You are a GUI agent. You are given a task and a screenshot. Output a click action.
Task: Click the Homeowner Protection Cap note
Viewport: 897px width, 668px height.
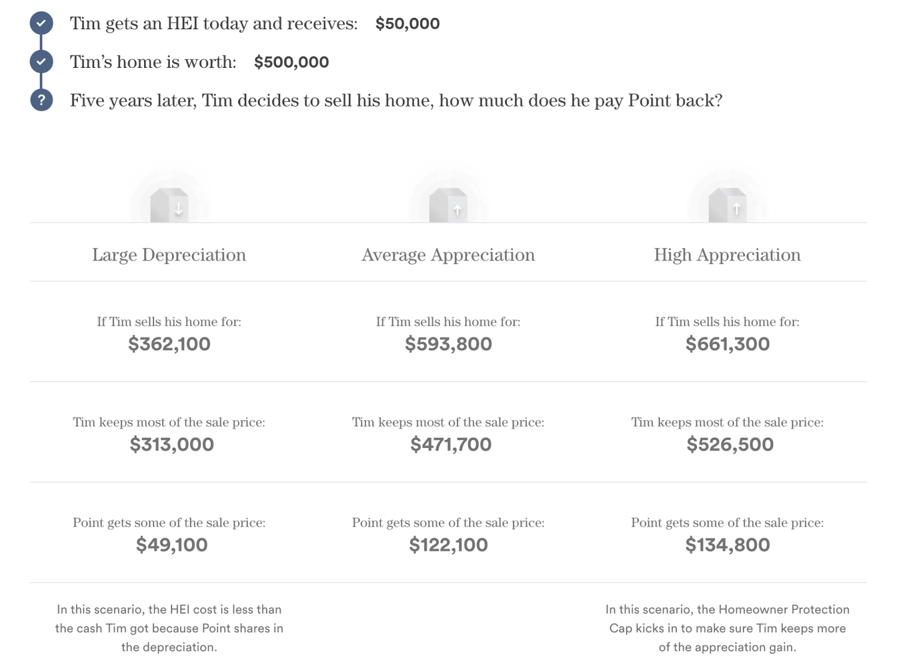point(727,628)
